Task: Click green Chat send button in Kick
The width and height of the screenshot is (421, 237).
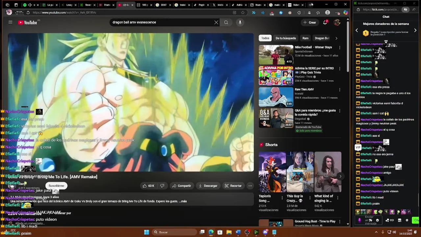Action: tap(416, 220)
